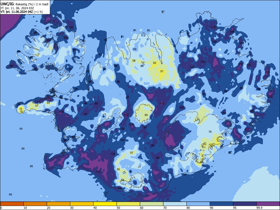Click the pale green 60–70 legend swatch
The image size is (280, 210).
151,204
